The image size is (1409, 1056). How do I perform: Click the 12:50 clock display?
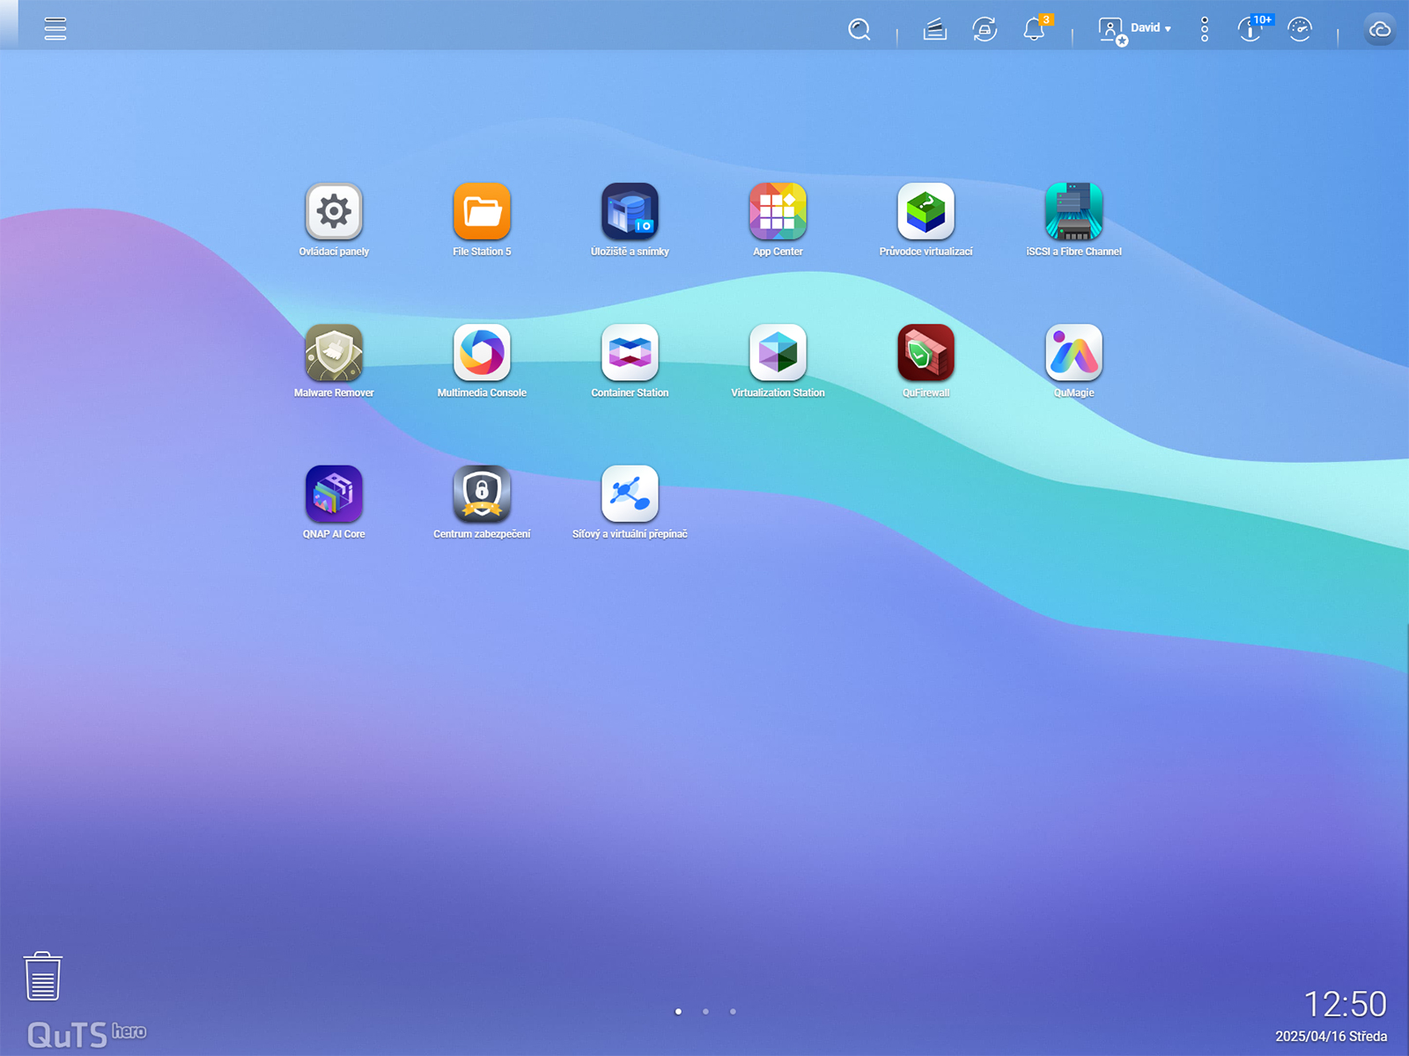pyautogui.click(x=1345, y=1004)
